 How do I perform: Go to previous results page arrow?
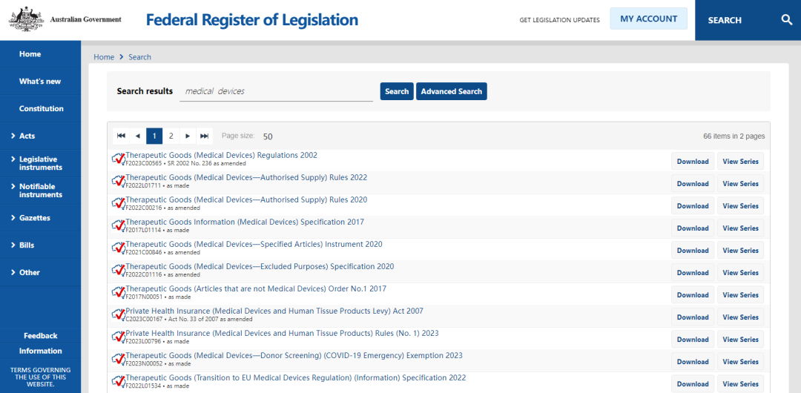pos(137,136)
